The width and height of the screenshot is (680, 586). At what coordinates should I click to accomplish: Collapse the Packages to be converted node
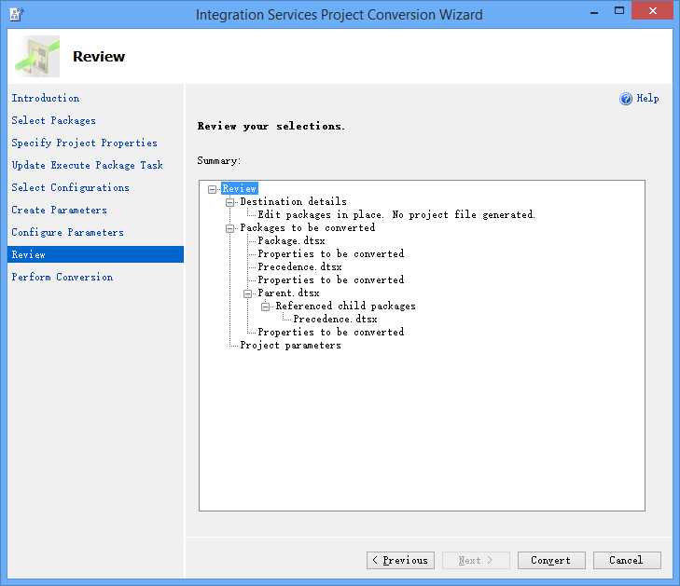coord(230,228)
